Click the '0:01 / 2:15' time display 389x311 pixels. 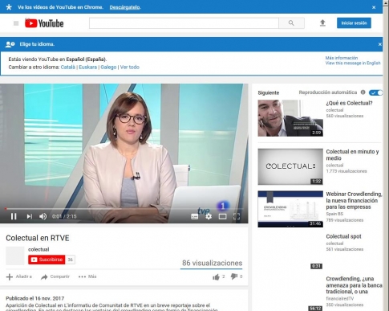pos(64,216)
